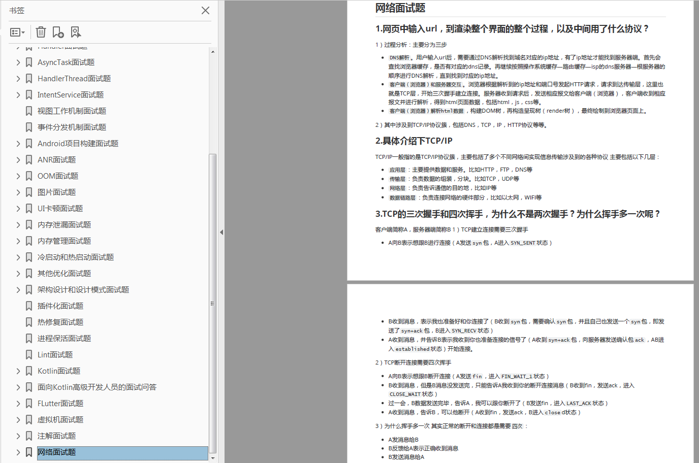Click bookmark icon beside 插件化面试题

(29, 306)
